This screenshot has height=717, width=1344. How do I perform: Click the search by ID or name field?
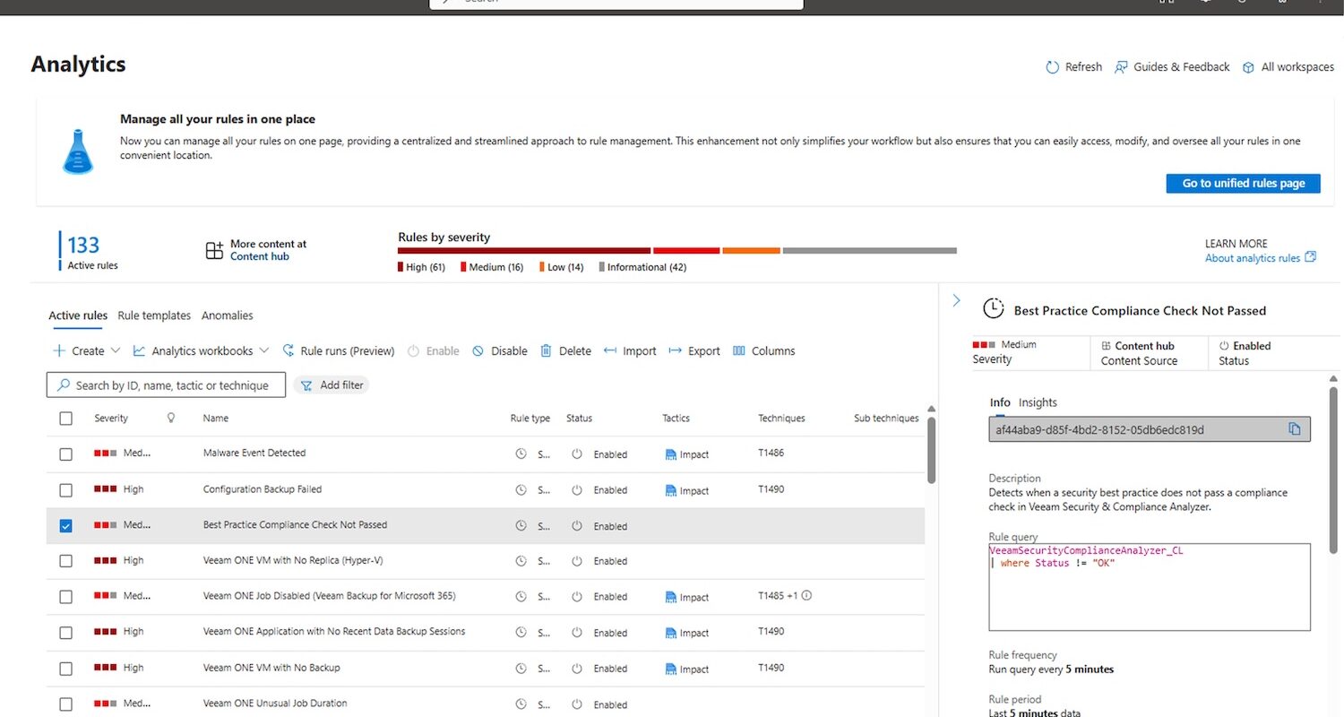click(x=170, y=385)
